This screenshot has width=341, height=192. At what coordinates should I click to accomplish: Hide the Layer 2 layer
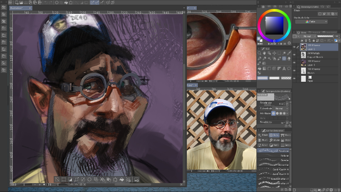point(295,47)
